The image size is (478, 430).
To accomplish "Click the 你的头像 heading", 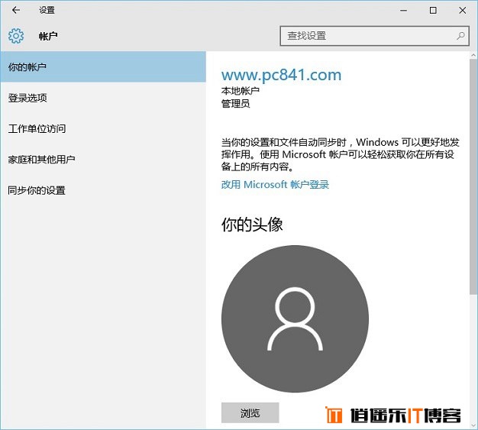I will coord(252,225).
